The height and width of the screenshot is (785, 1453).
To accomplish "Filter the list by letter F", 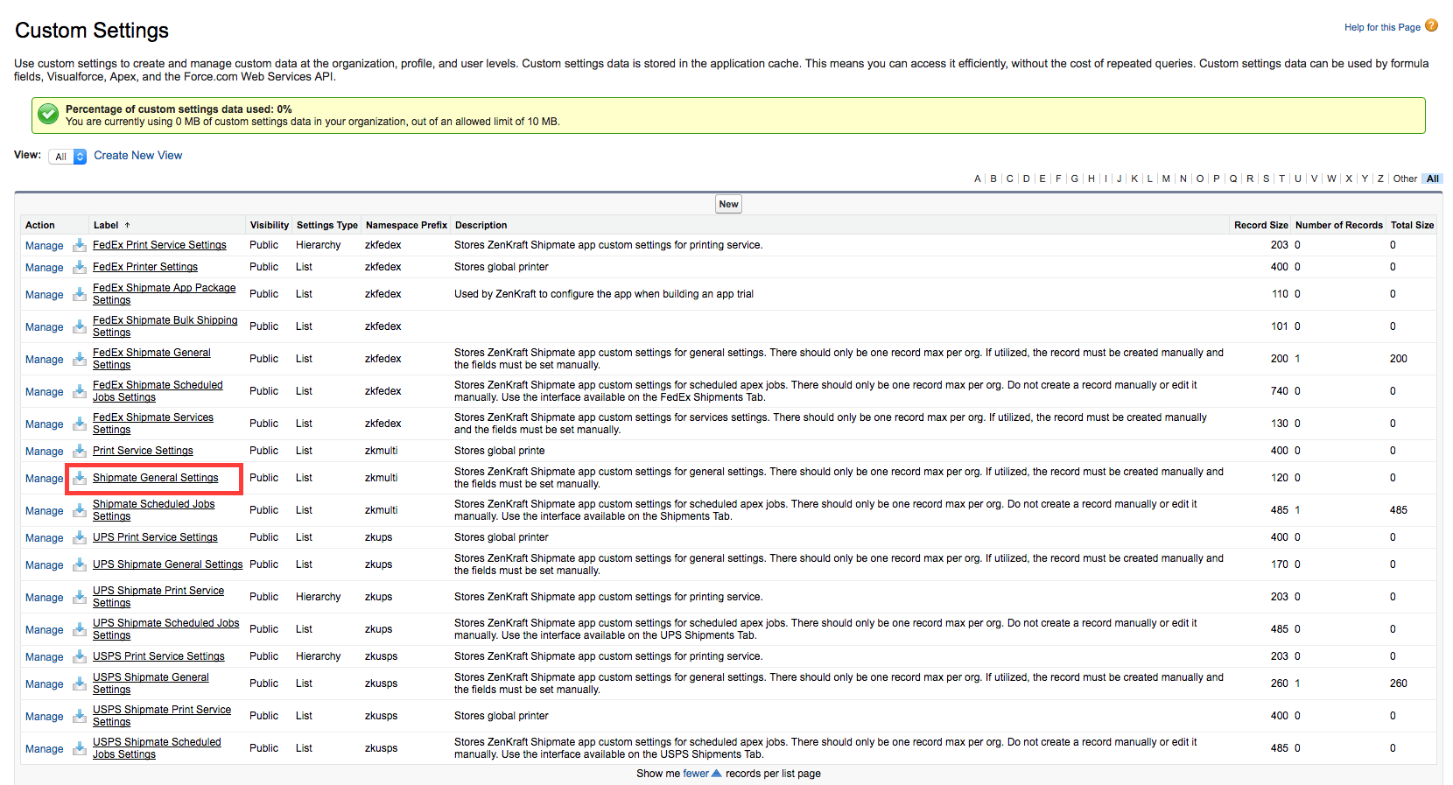I will tap(1058, 179).
